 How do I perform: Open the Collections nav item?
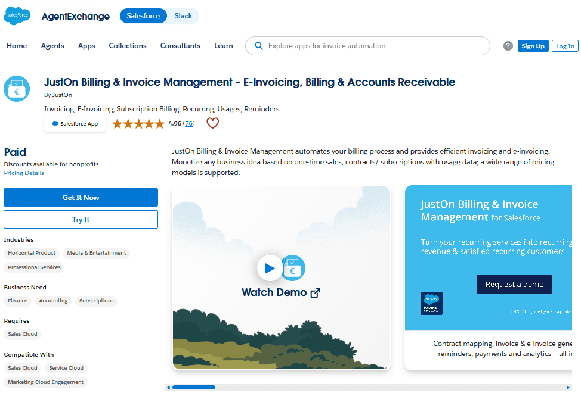tap(128, 46)
